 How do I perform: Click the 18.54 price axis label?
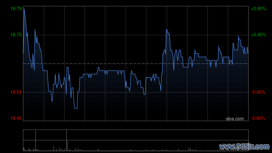pyautogui.click(x=16, y=92)
